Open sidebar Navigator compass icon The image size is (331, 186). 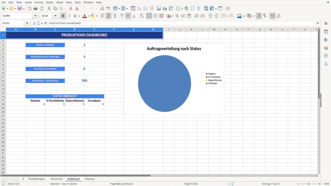tap(326, 56)
